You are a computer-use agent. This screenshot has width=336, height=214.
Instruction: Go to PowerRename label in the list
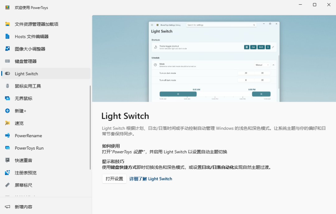(28, 136)
